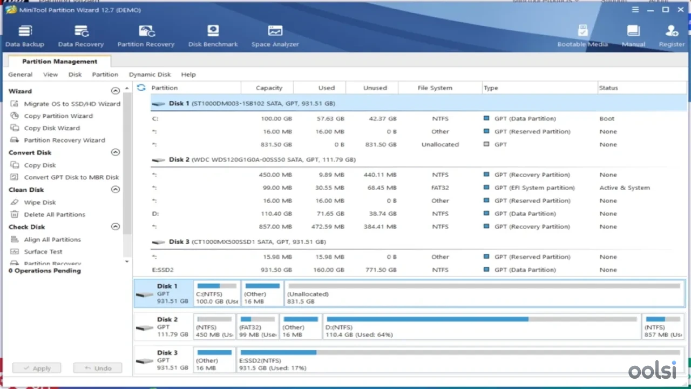Collapse the Wizard section
The image size is (691, 389).
click(115, 91)
